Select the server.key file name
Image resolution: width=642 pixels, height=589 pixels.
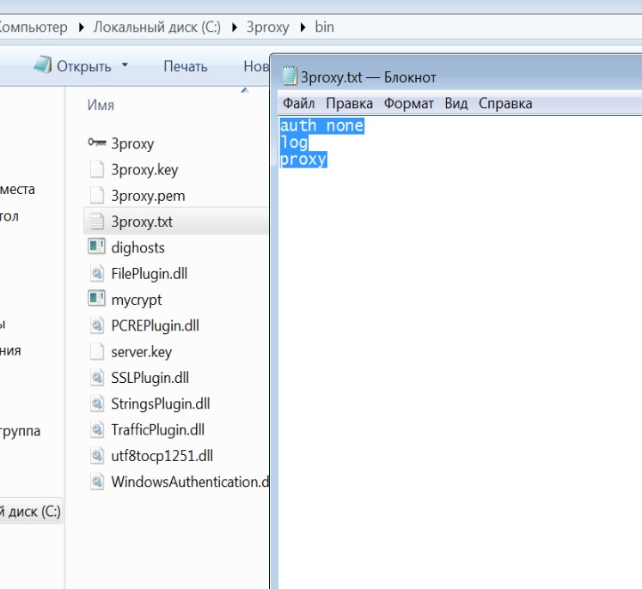(141, 352)
